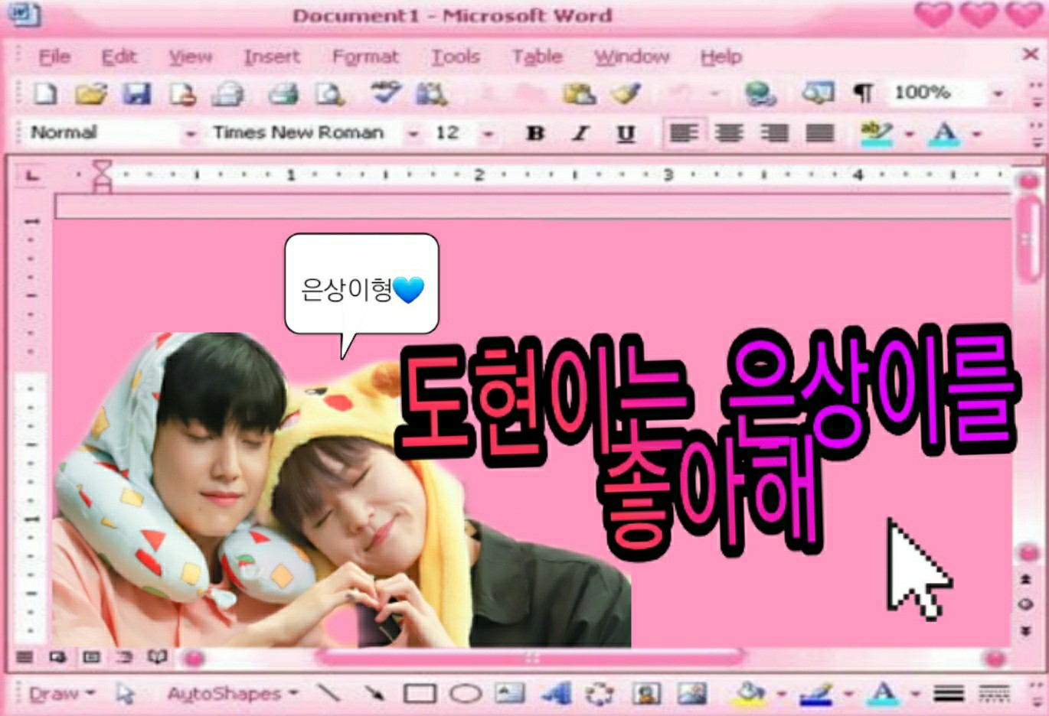Viewport: 1049px width, 716px height.
Task: Run the Spelling and Grammar check
Action: [x=384, y=93]
